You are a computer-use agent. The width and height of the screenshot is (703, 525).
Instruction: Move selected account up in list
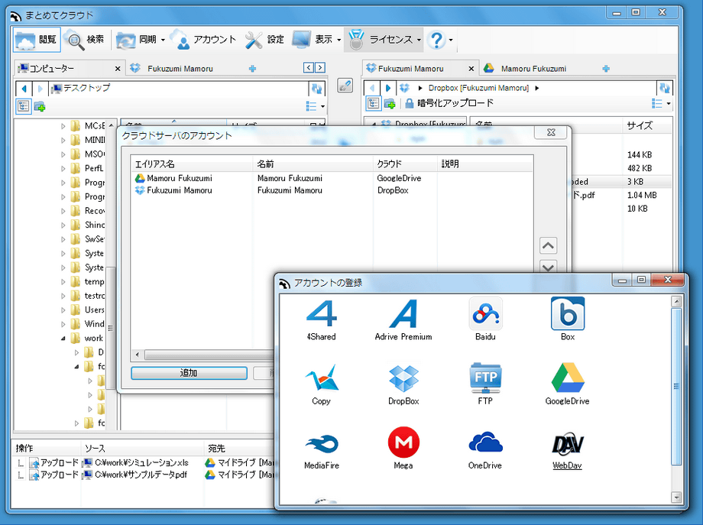pyautogui.click(x=548, y=245)
